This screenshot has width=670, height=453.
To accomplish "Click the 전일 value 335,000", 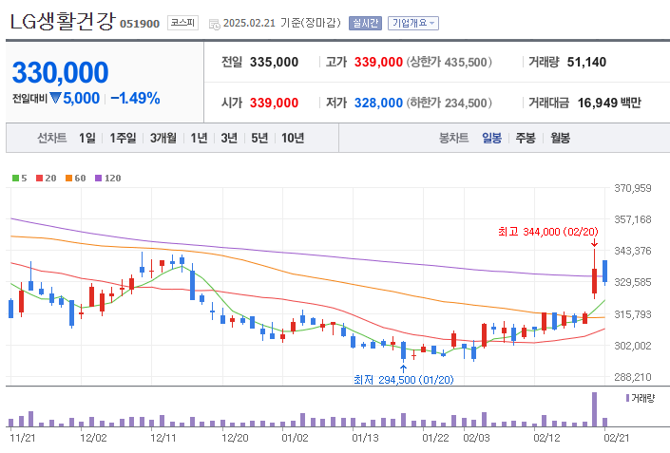I will click(274, 62).
